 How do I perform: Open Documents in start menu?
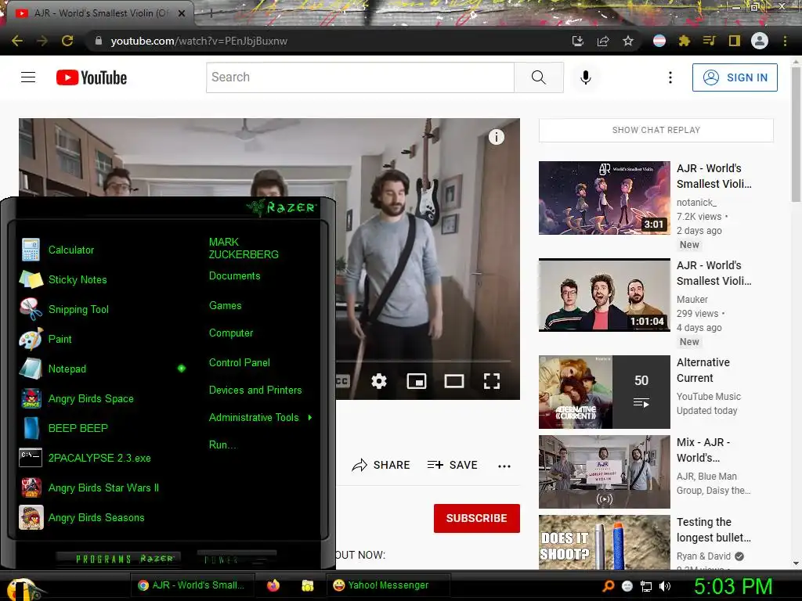pyautogui.click(x=234, y=276)
